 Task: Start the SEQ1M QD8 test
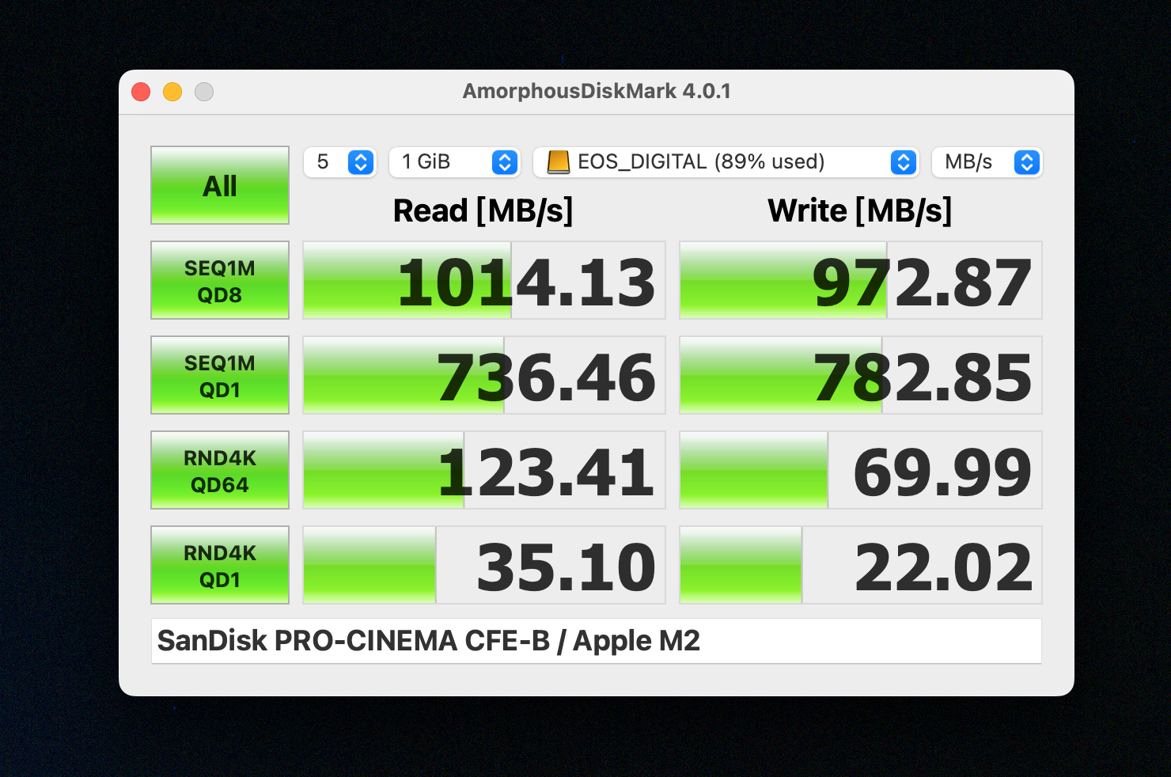220,280
